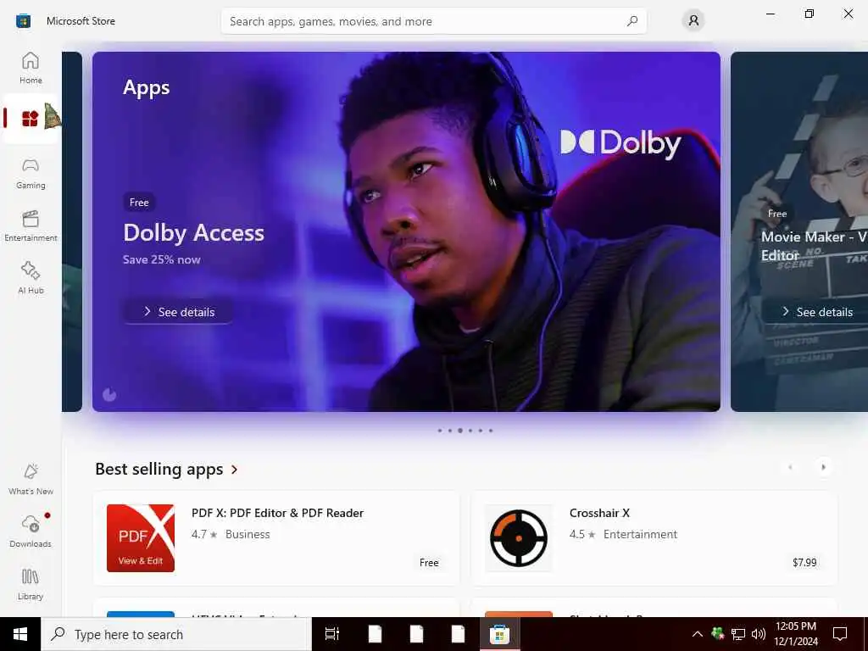Click the Free label on PDF X
The image size is (868, 651).
(x=429, y=563)
